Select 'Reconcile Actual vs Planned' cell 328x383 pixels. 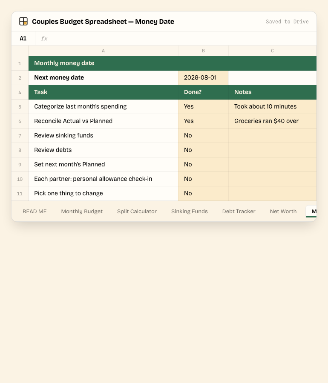click(x=104, y=121)
